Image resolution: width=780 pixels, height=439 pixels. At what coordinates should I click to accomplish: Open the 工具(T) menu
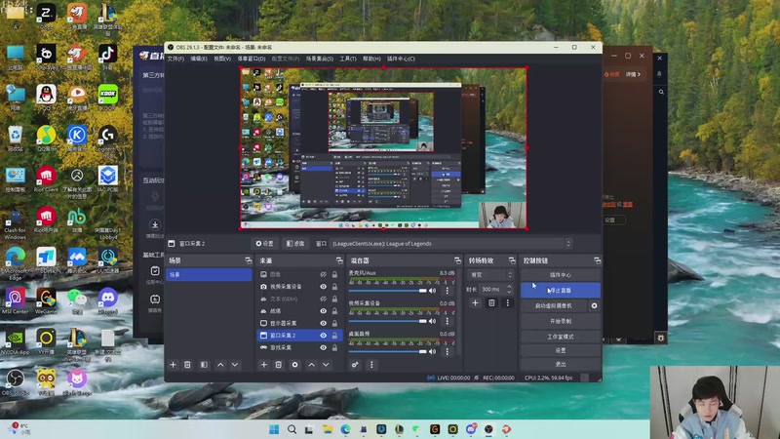(x=348, y=59)
